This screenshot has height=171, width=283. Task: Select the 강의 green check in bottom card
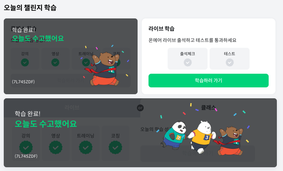26,147
